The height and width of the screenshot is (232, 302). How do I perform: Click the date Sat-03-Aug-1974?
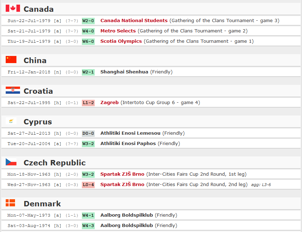coord(29,226)
